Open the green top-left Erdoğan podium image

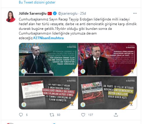48,59
